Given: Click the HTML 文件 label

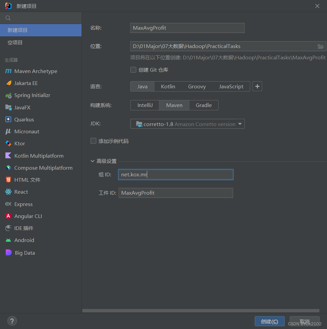Looking at the screenshot, I should click(27, 180).
